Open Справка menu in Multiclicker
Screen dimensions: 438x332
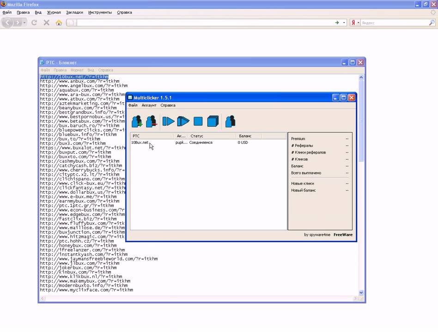click(x=168, y=106)
